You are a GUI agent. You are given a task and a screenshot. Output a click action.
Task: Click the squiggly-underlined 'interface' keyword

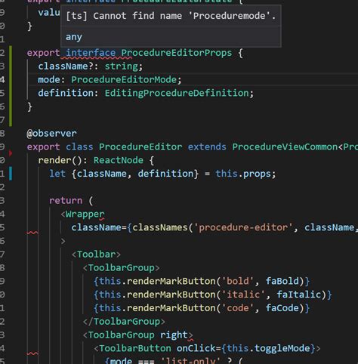click(x=91, y=53)
